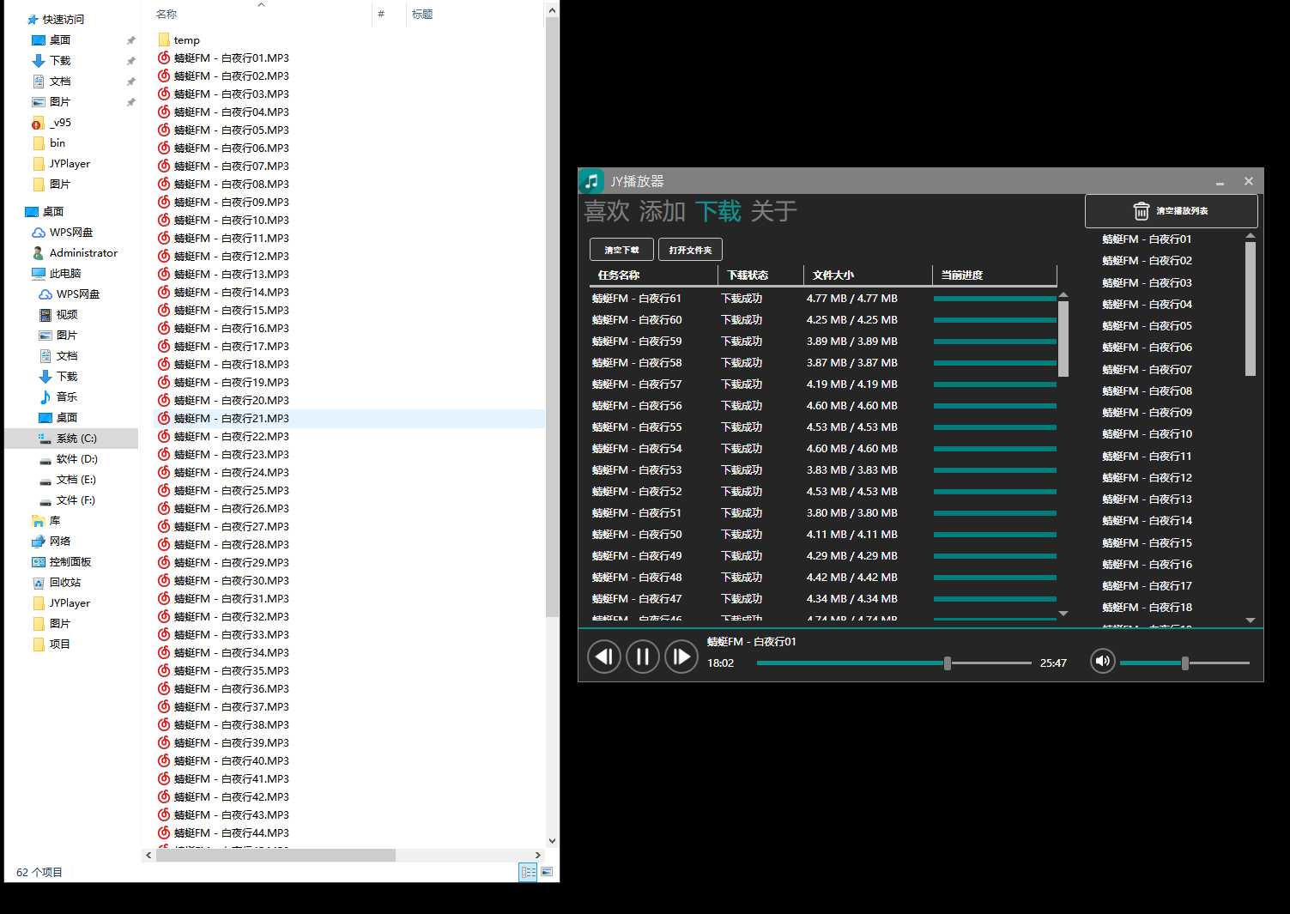The image size is (1290, 914).
Task: Minimize the JY播放器 window
Action: [x=1220, y=182]
